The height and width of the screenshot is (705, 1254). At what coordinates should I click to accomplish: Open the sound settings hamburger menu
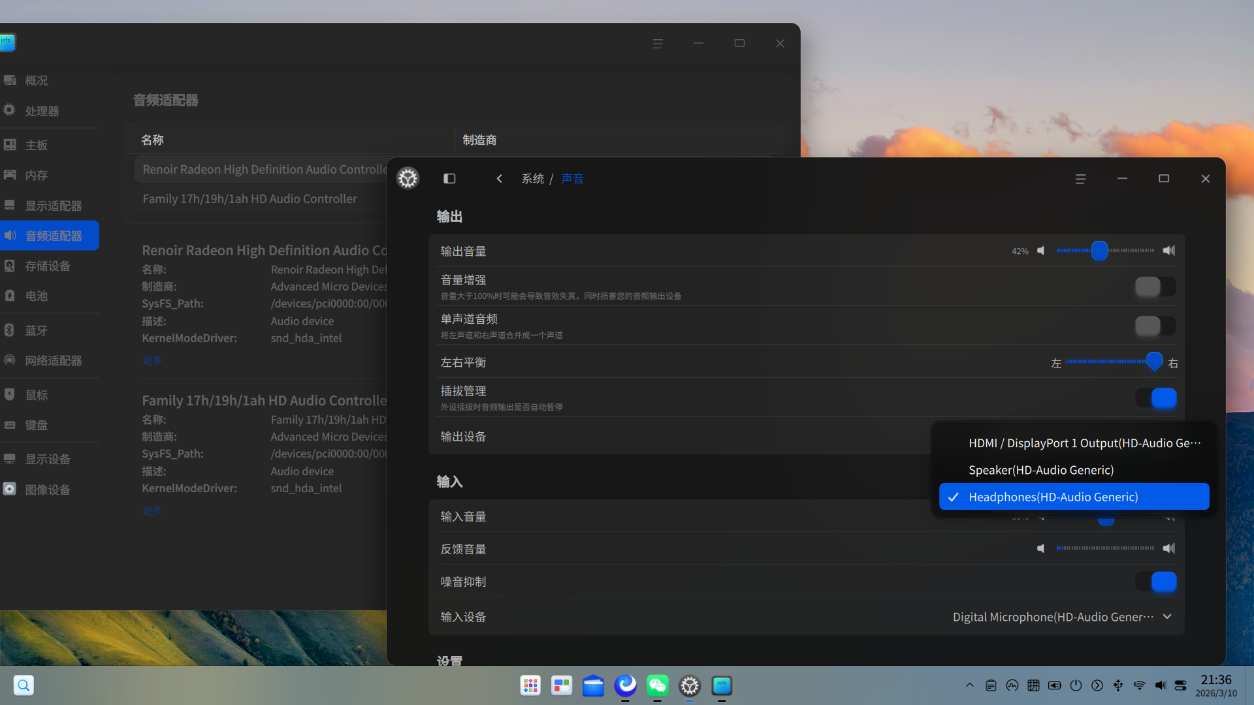(1080, 178)
